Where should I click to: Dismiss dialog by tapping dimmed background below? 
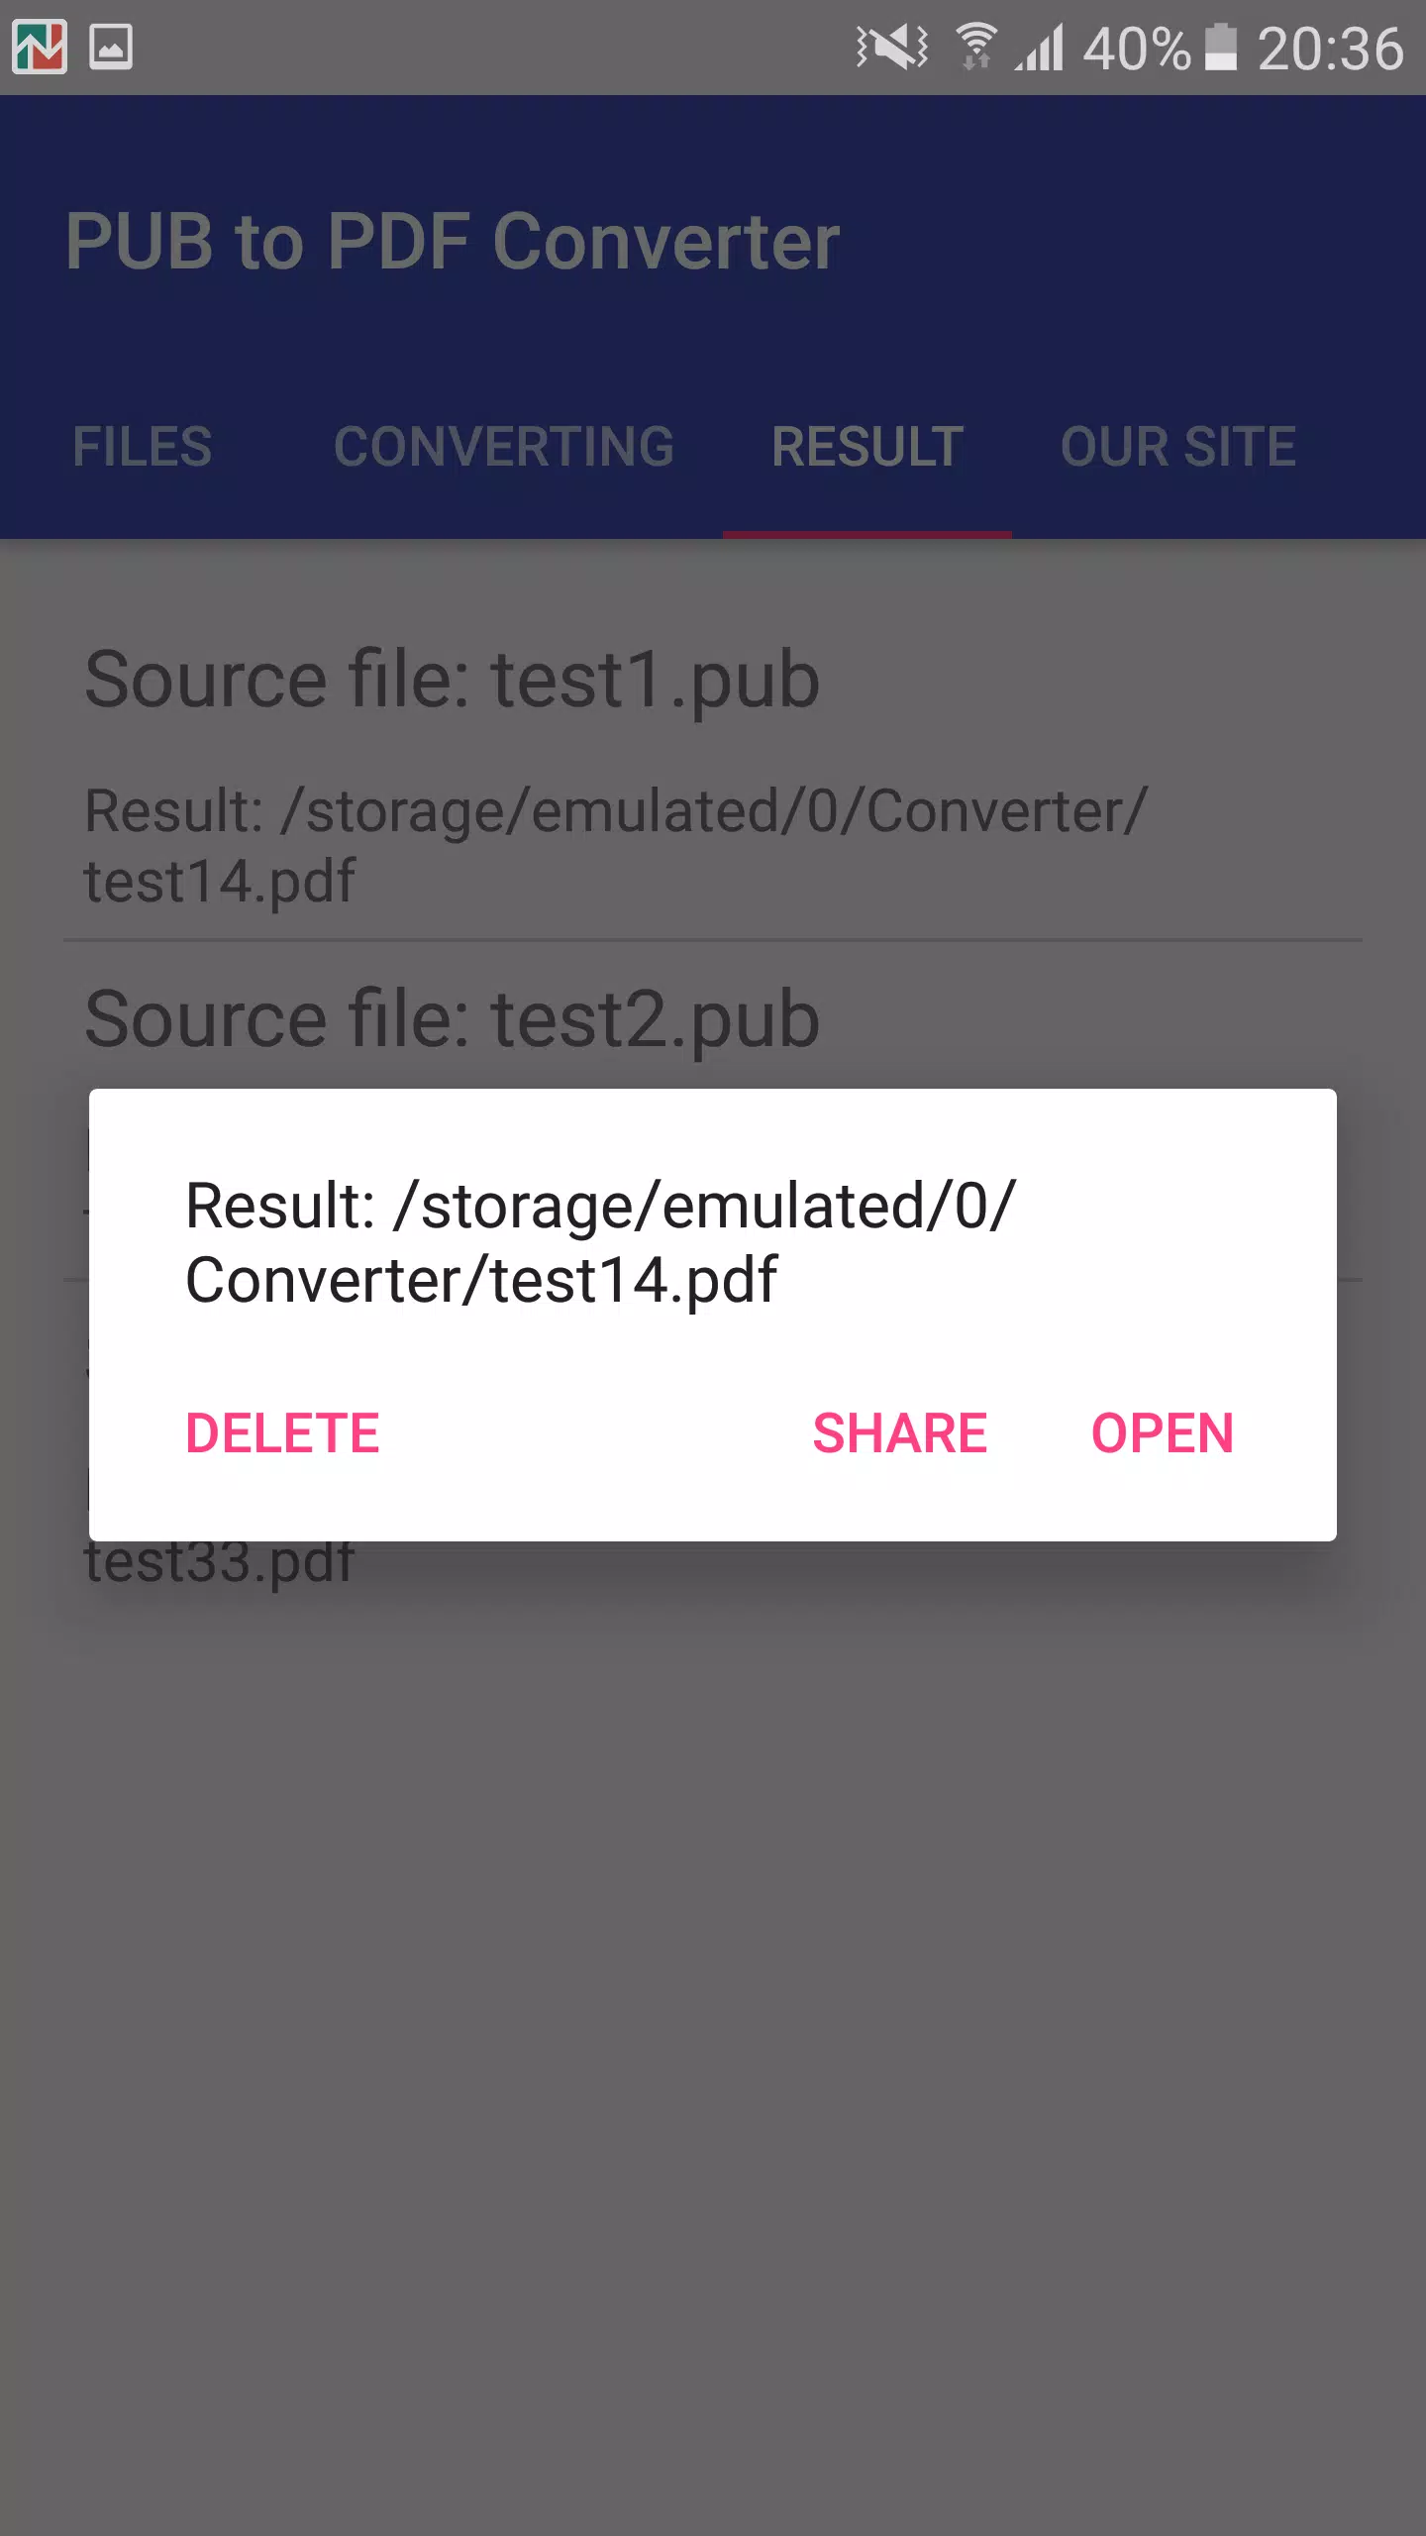pos(713,2031)
